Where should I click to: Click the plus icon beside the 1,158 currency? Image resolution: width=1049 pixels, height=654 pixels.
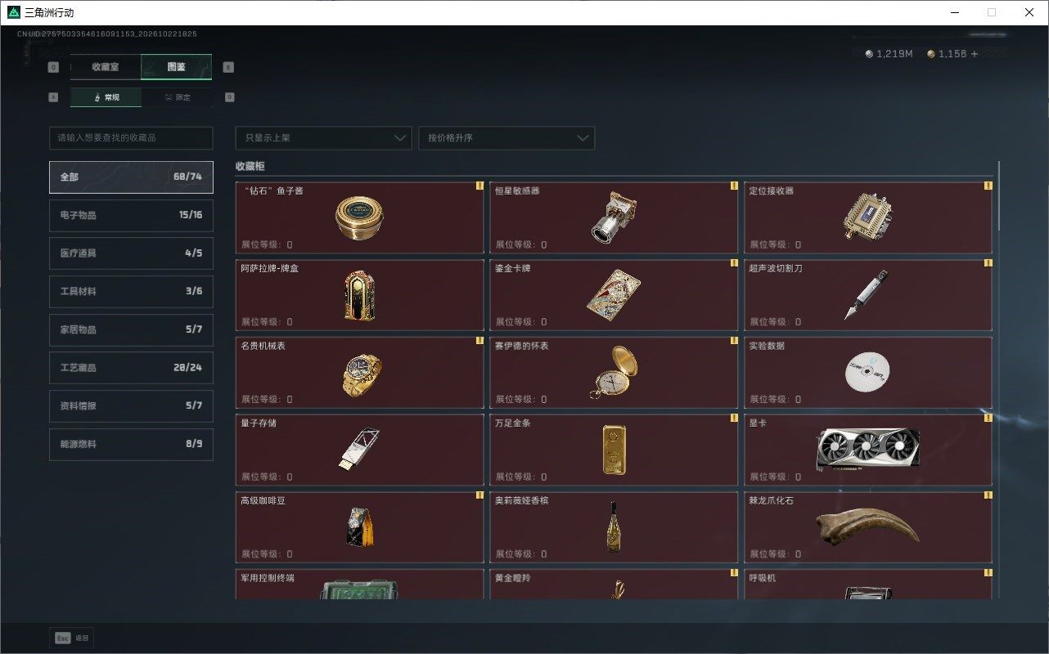[974, 54]
